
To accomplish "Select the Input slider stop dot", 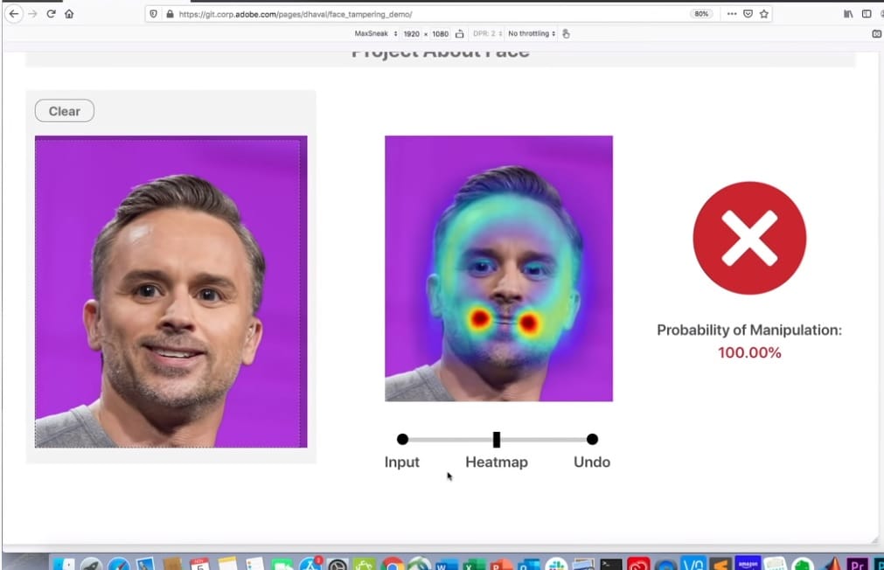I will click(402, 439).
